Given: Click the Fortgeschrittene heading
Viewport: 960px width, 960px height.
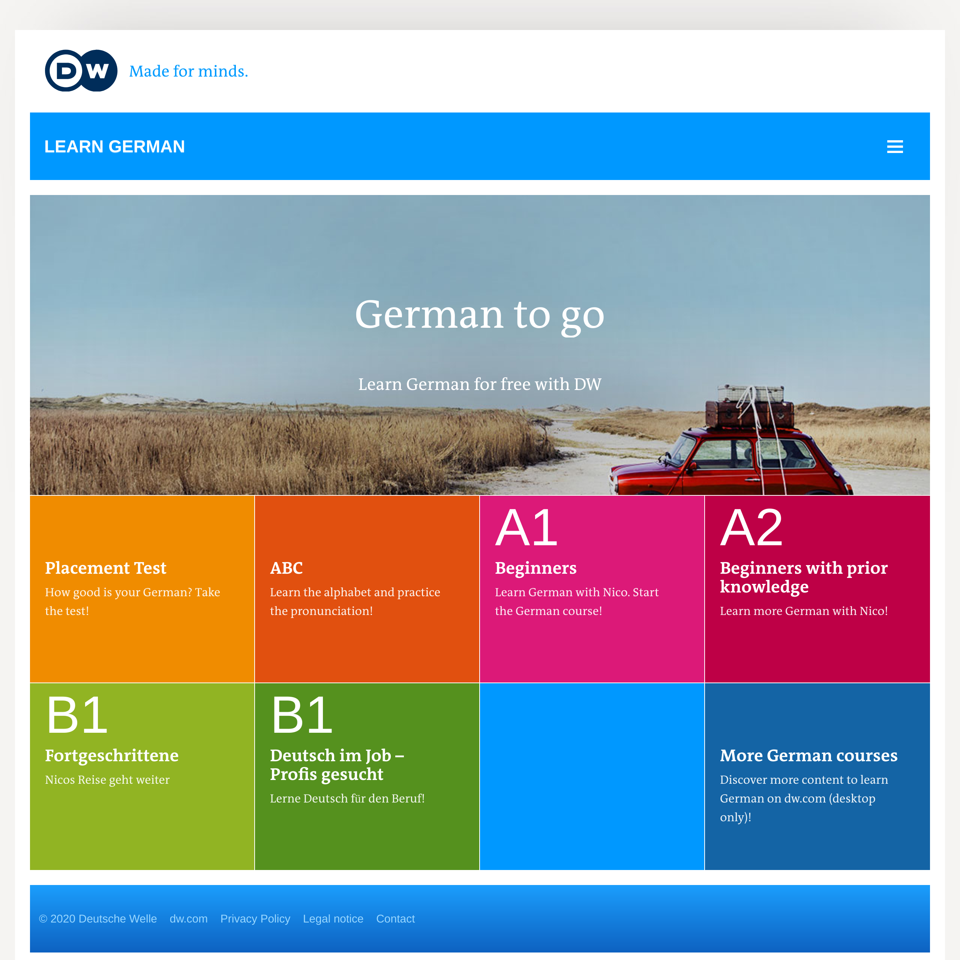Looking at the screenshot, I should pos(112,755).
